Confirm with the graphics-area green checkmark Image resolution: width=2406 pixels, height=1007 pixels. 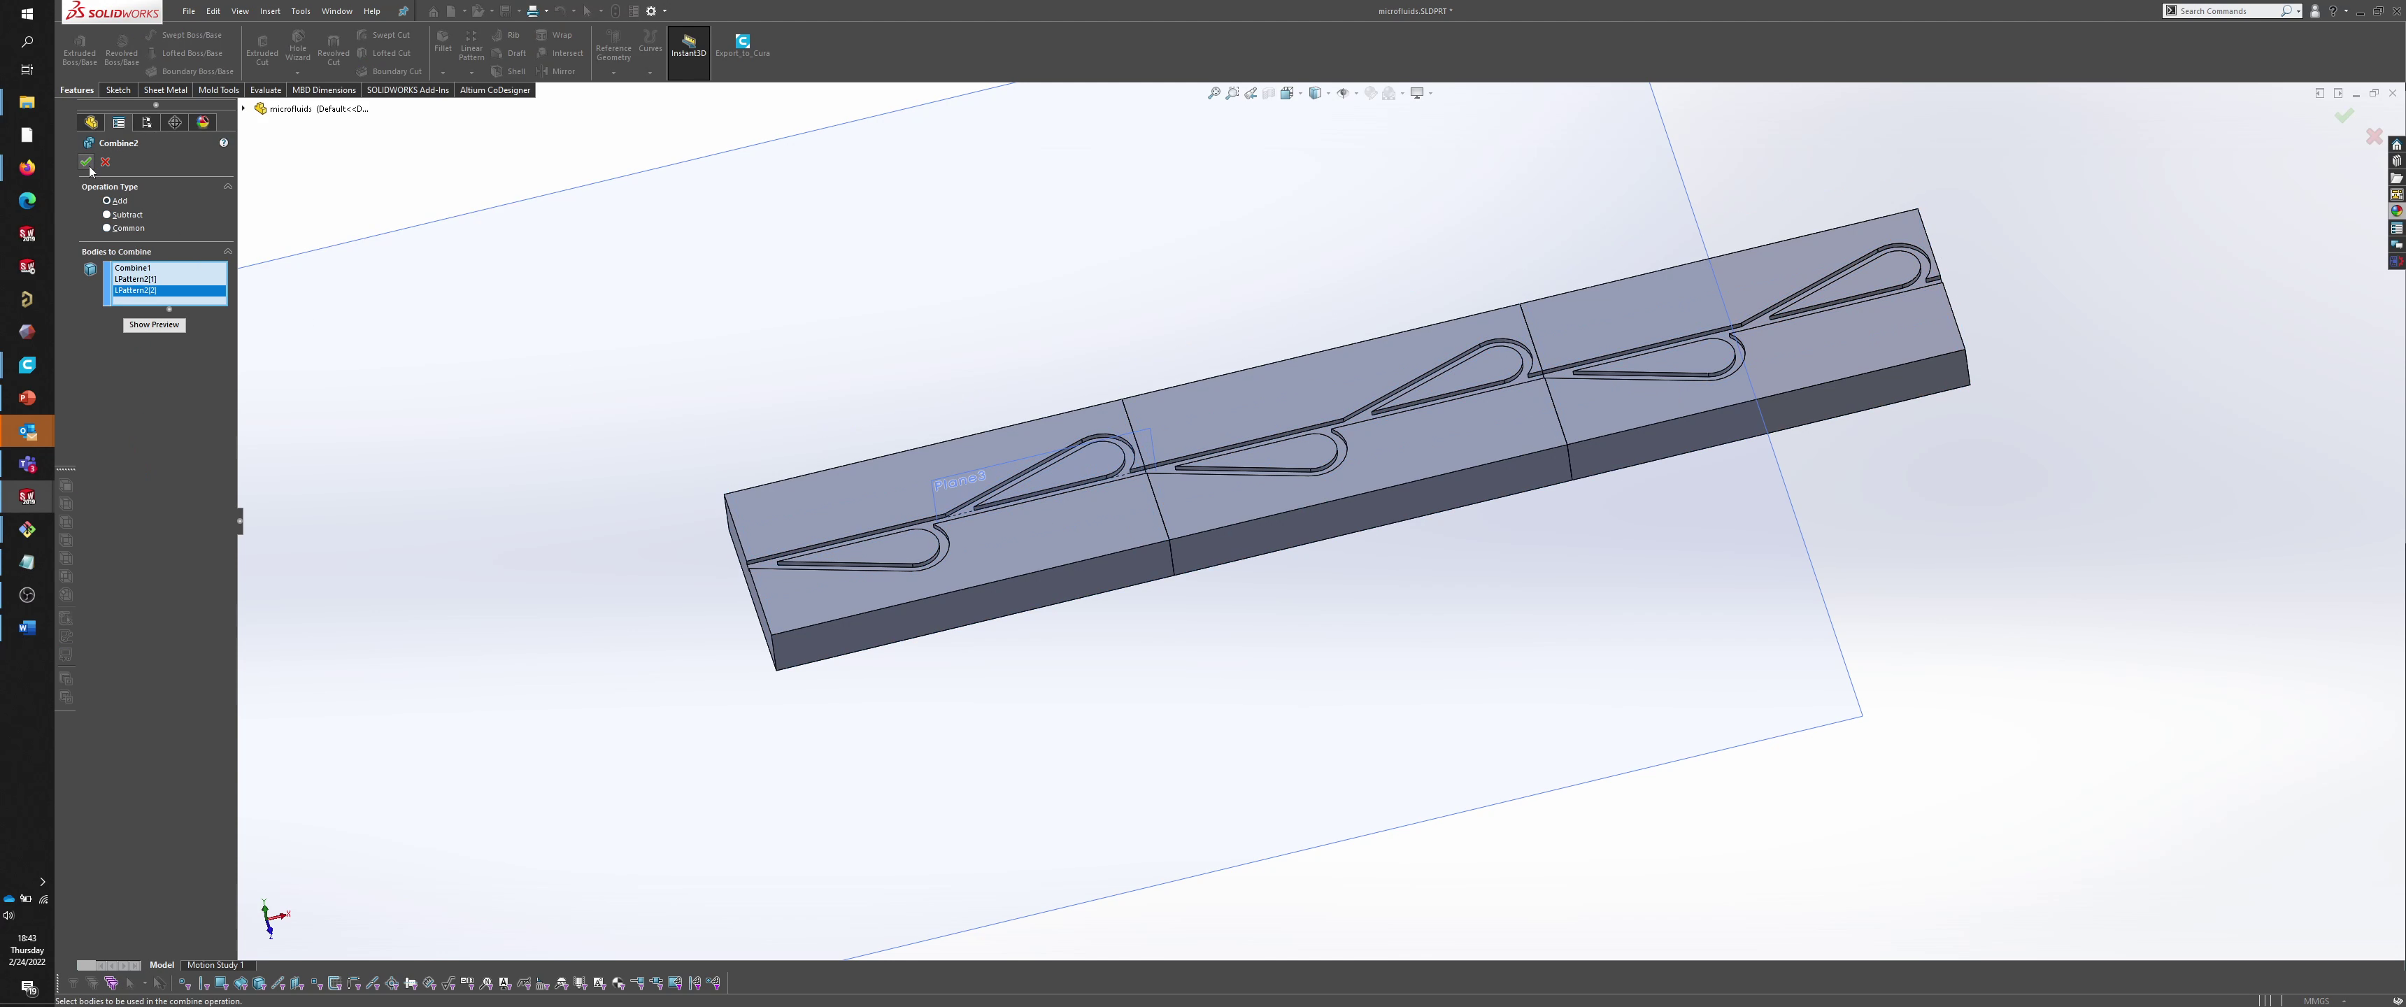click(x=2344, y=116)
